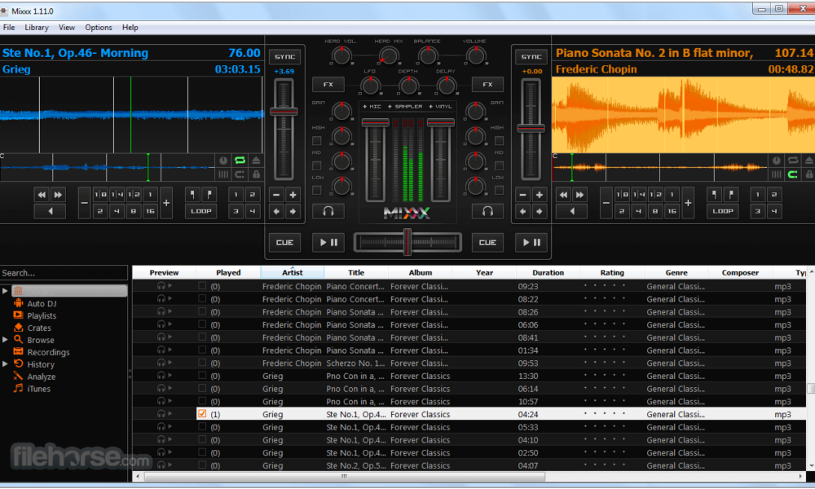The width and height of the screenshot is (815, 489).
Task: Click the beatgrid icon on the left deck
Action: pyautogui.click(x=223, y=174)
